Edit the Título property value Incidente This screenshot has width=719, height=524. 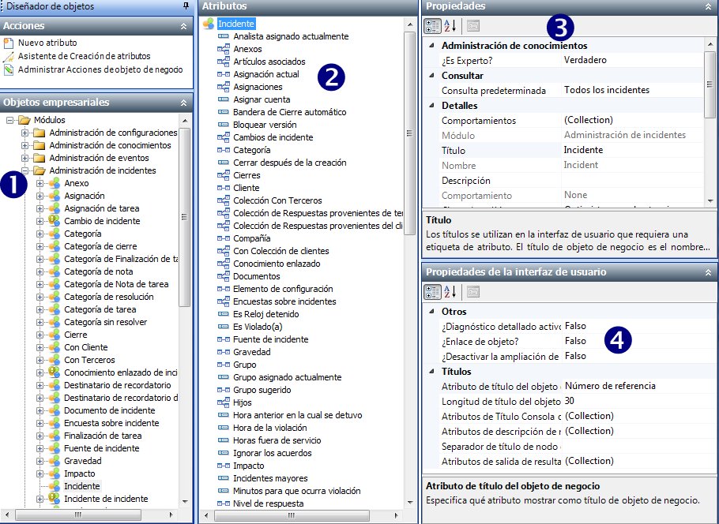click(632, 150)
